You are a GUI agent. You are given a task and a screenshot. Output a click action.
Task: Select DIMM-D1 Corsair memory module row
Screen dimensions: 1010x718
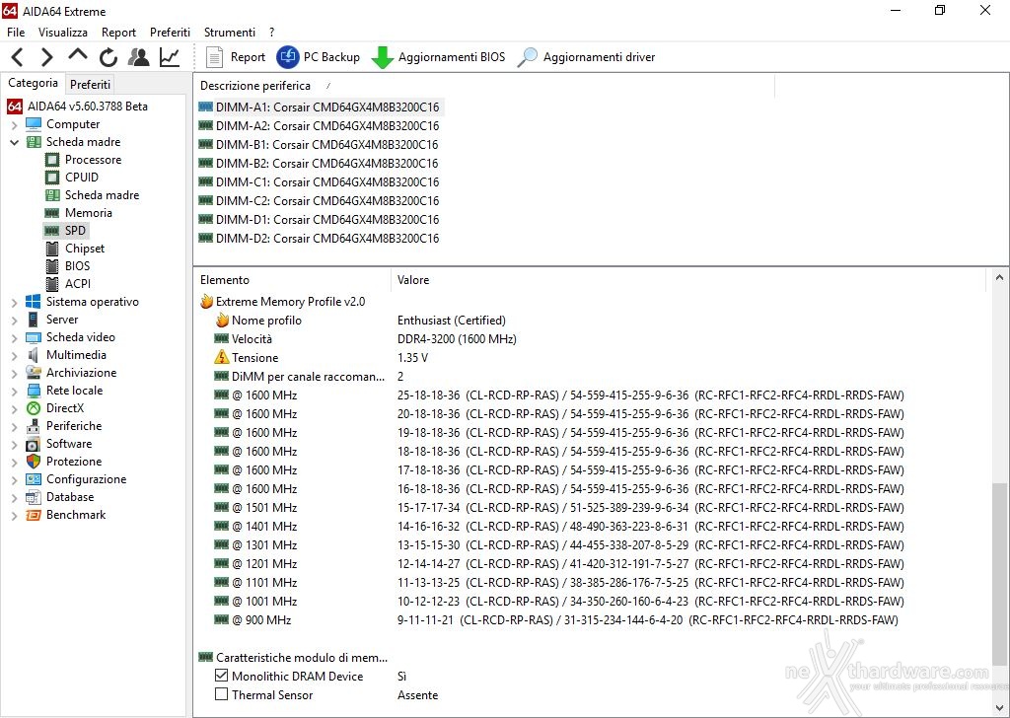(x=319, y=219)
